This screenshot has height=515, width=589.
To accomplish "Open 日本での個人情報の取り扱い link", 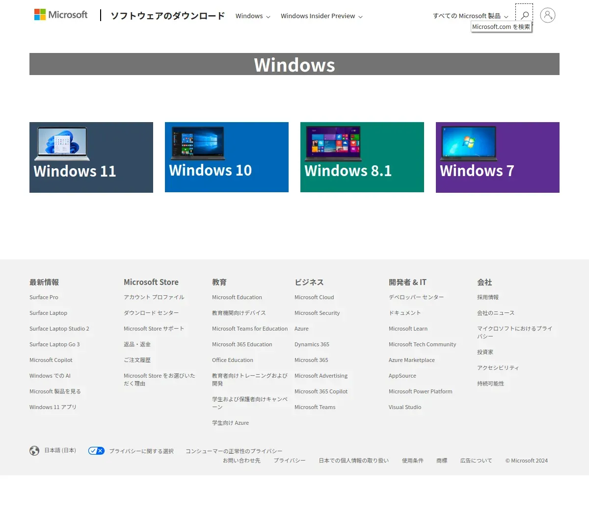I will pos(353,461).
